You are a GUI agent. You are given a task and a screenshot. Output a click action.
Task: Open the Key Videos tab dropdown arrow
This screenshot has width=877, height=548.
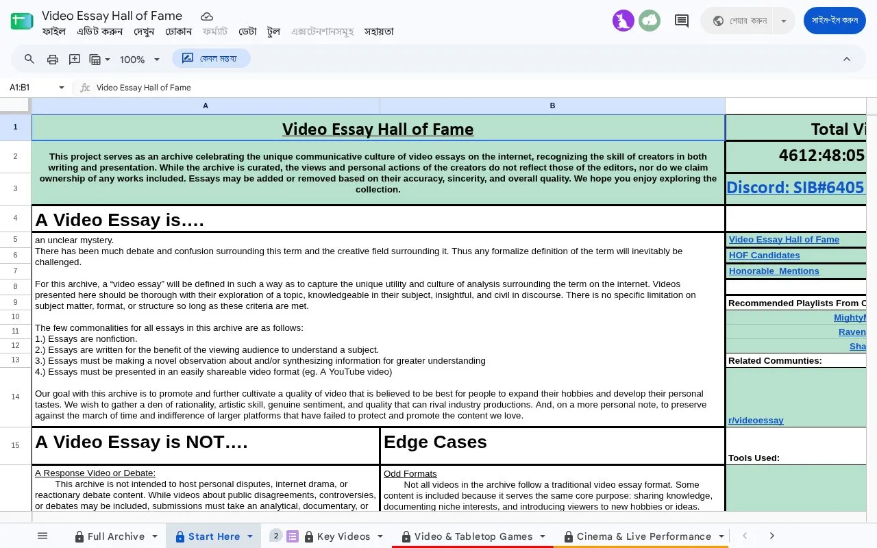380,536
